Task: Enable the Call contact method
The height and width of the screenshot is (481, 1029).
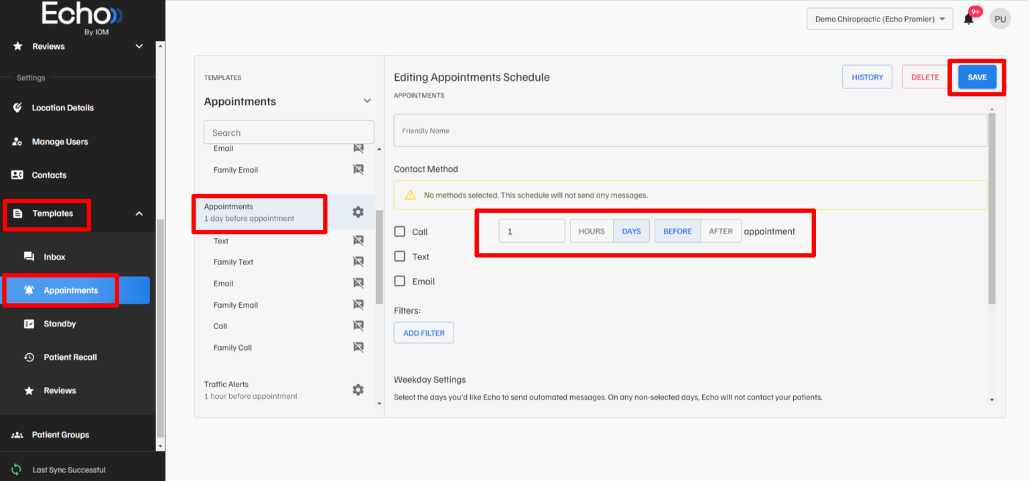Action: pos(399,231)
